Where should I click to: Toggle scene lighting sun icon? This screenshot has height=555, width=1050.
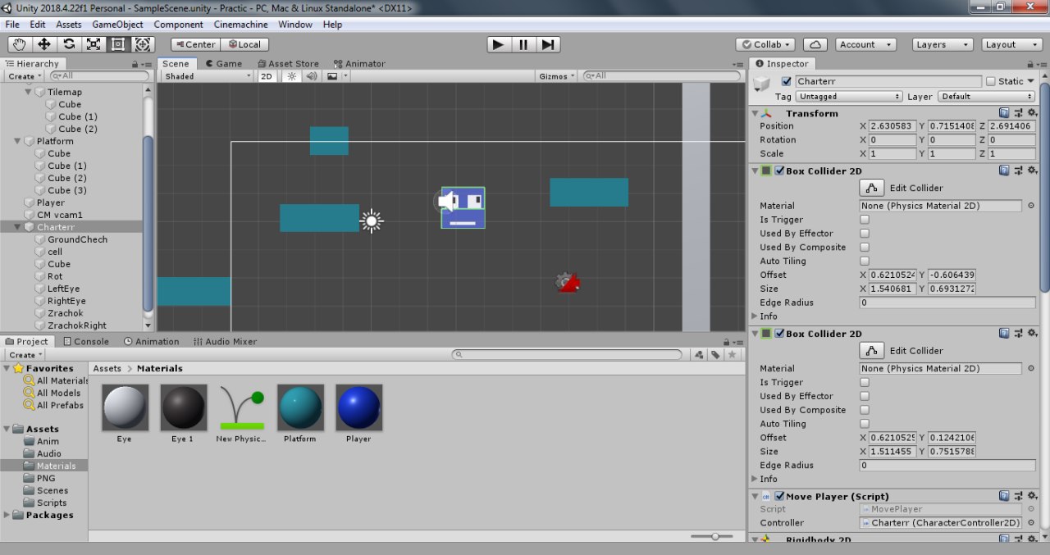point(291,76)
